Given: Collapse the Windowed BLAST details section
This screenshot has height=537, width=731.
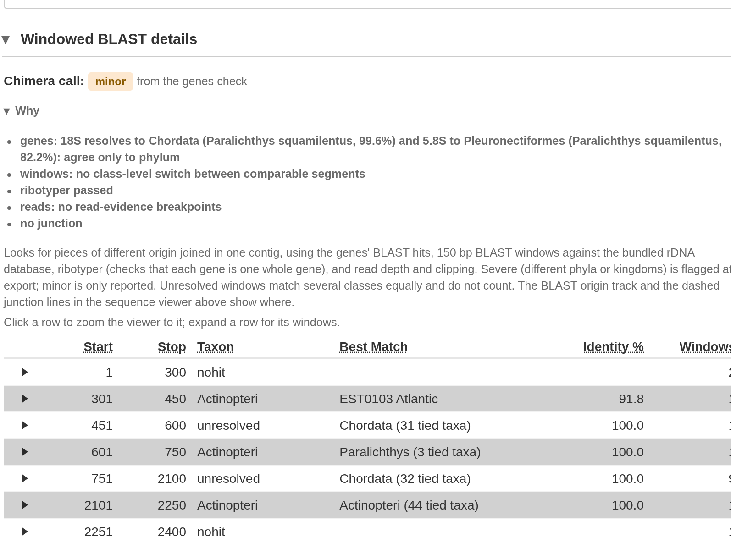Looking at the screenshot, I should (6, 40).
